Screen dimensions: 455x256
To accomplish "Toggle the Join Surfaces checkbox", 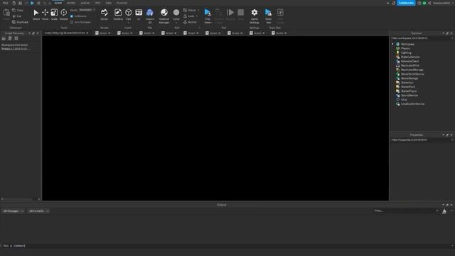I will tap(72, 22).
